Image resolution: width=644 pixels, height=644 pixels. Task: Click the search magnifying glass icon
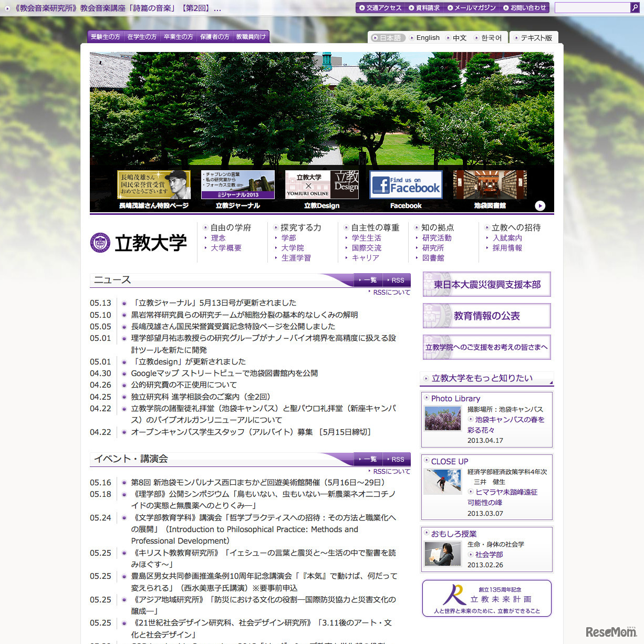(635, 7)
